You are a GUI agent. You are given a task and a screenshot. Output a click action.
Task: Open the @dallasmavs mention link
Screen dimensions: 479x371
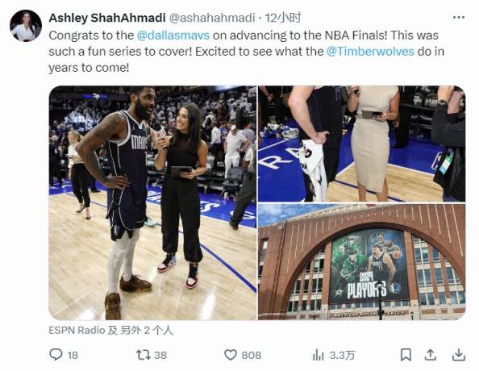[x=173, y=35]
